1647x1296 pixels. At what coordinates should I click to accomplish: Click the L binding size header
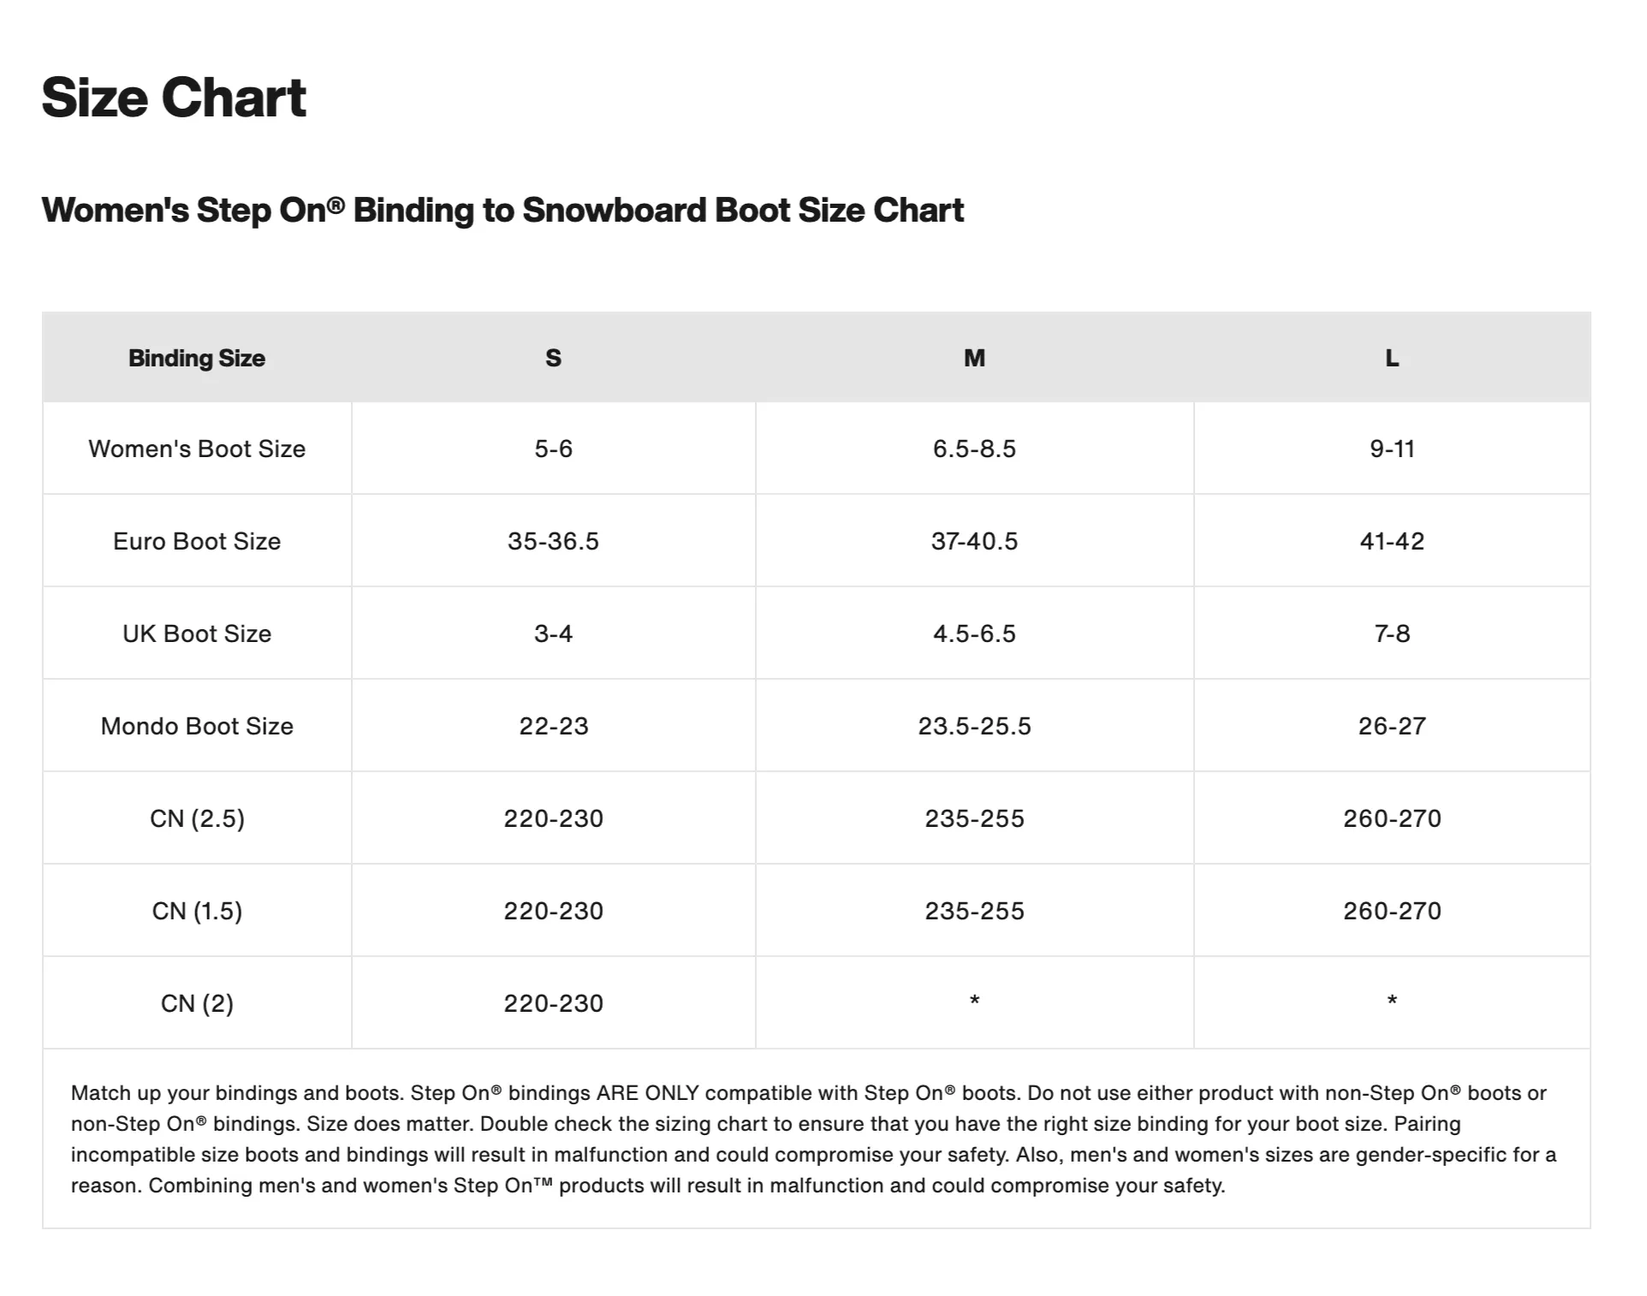point(1392,358)
